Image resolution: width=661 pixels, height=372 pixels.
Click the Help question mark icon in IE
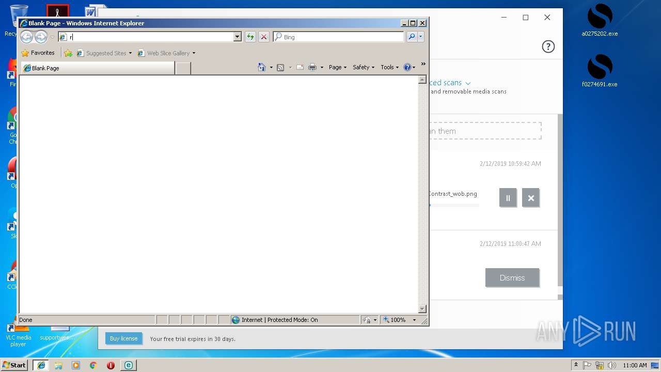point(407,67)
